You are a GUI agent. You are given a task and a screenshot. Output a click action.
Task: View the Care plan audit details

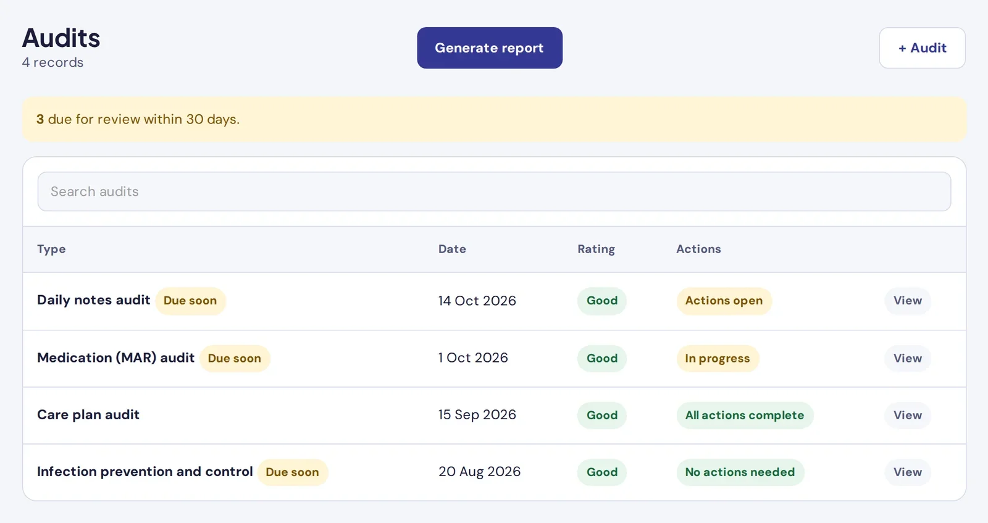tap(908, 415)
